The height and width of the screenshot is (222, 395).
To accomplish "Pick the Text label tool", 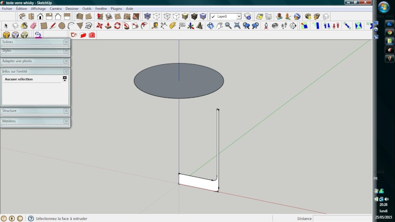I will click(182, 26).
